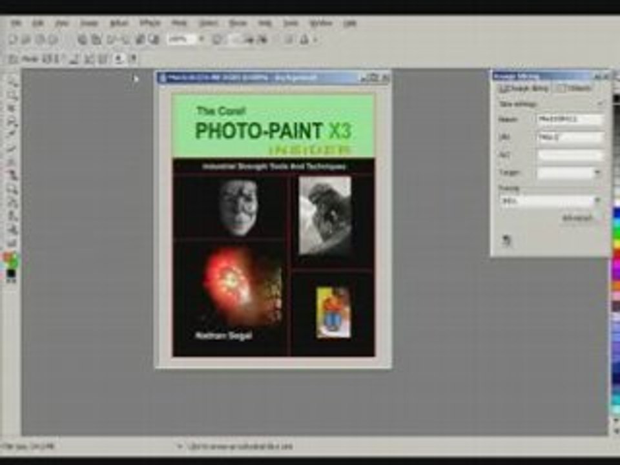The height and width of the screenshot is (465, 620).
Task: Open the Help menu
Action: coord(350,23)
